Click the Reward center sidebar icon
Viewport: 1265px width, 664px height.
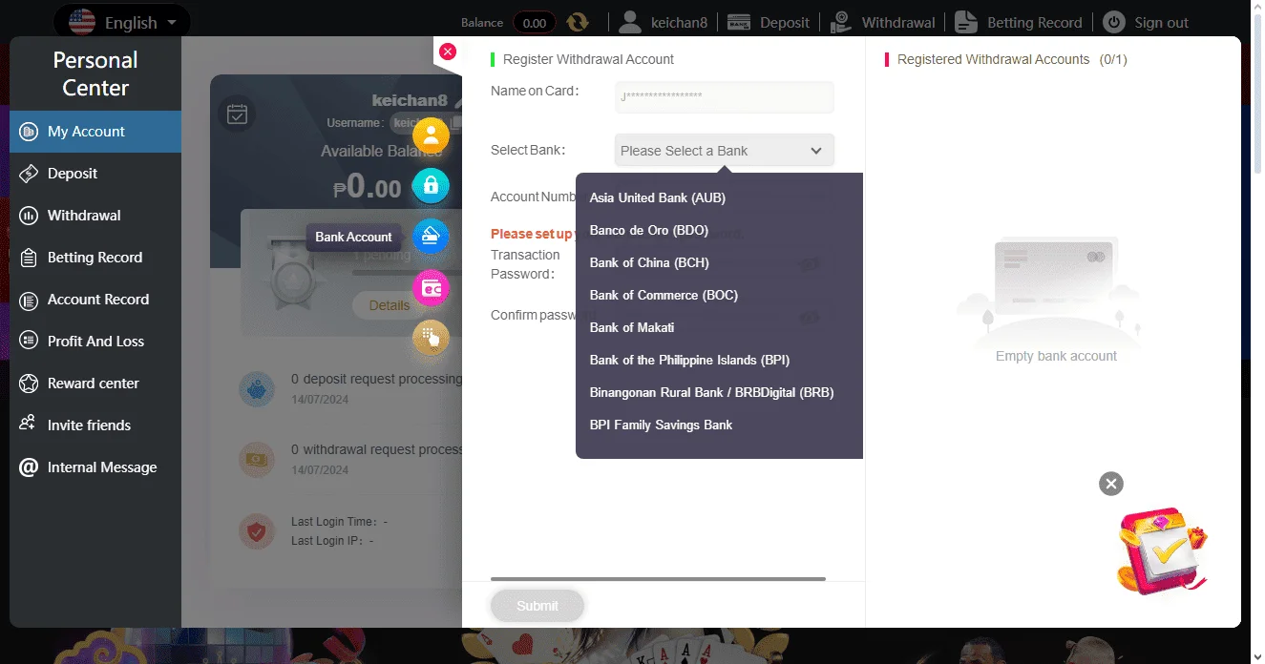[x=30, y=384]
